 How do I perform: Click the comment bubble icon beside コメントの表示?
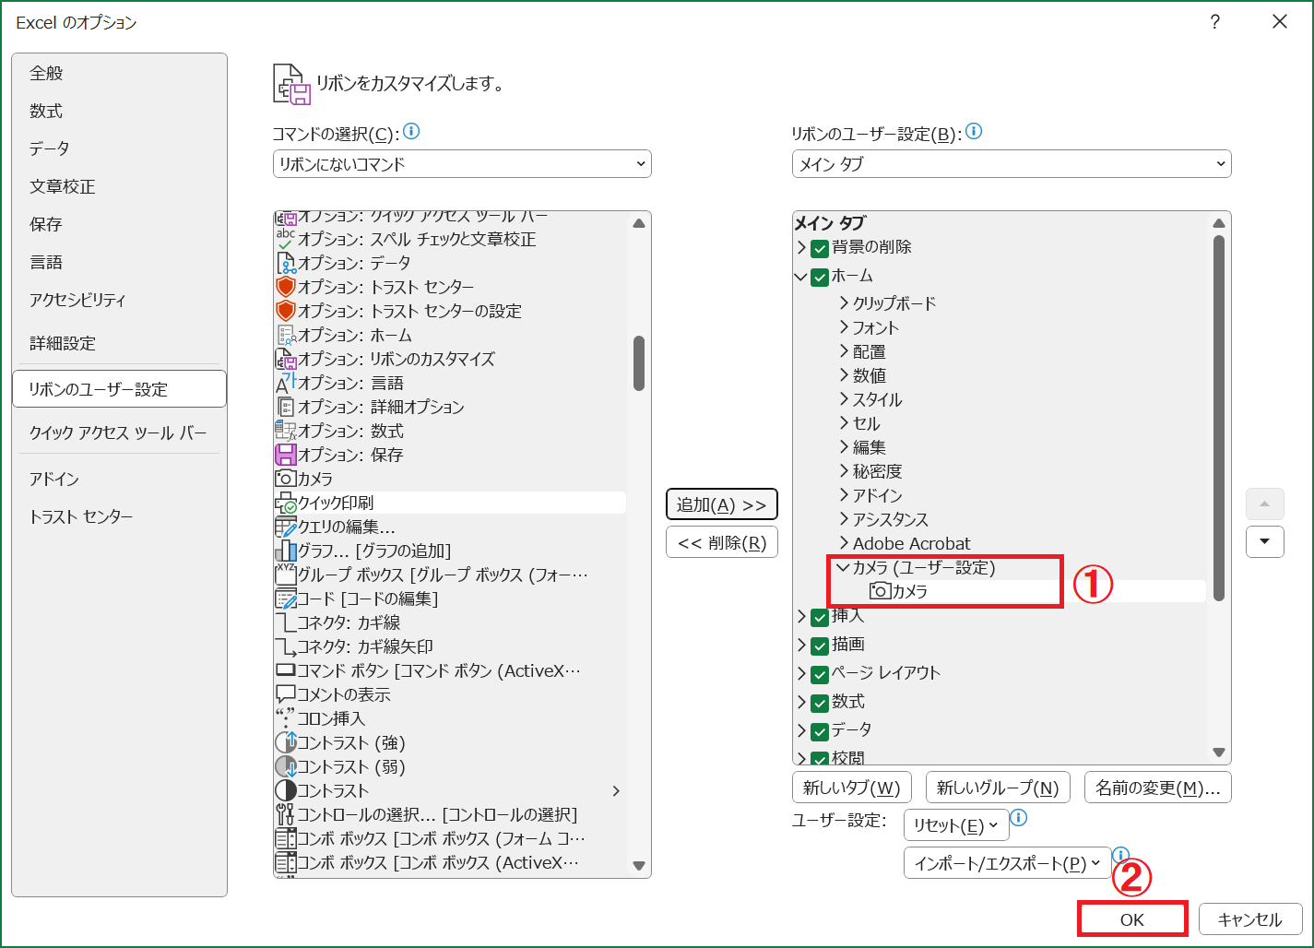[x=286, y=694]
